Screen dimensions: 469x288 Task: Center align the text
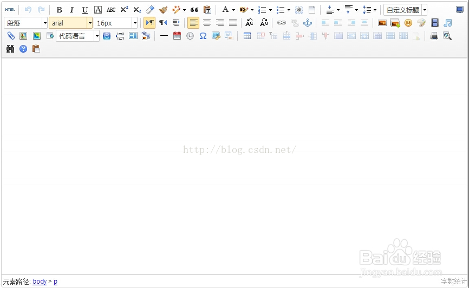[207, 23]
